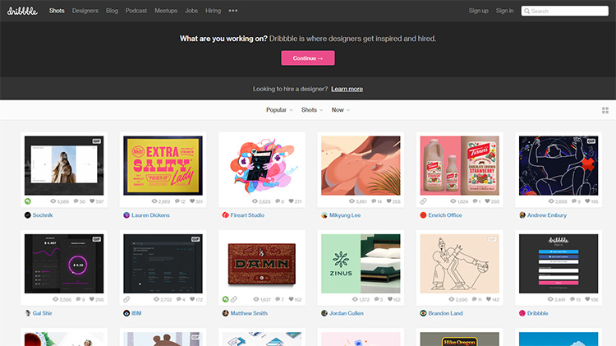
Task: Click the search magnifier icon
Action: (x=526, y=11)
